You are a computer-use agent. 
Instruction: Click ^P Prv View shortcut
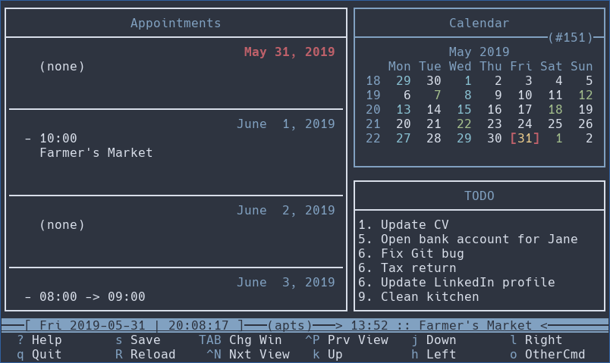coord(346,340)
